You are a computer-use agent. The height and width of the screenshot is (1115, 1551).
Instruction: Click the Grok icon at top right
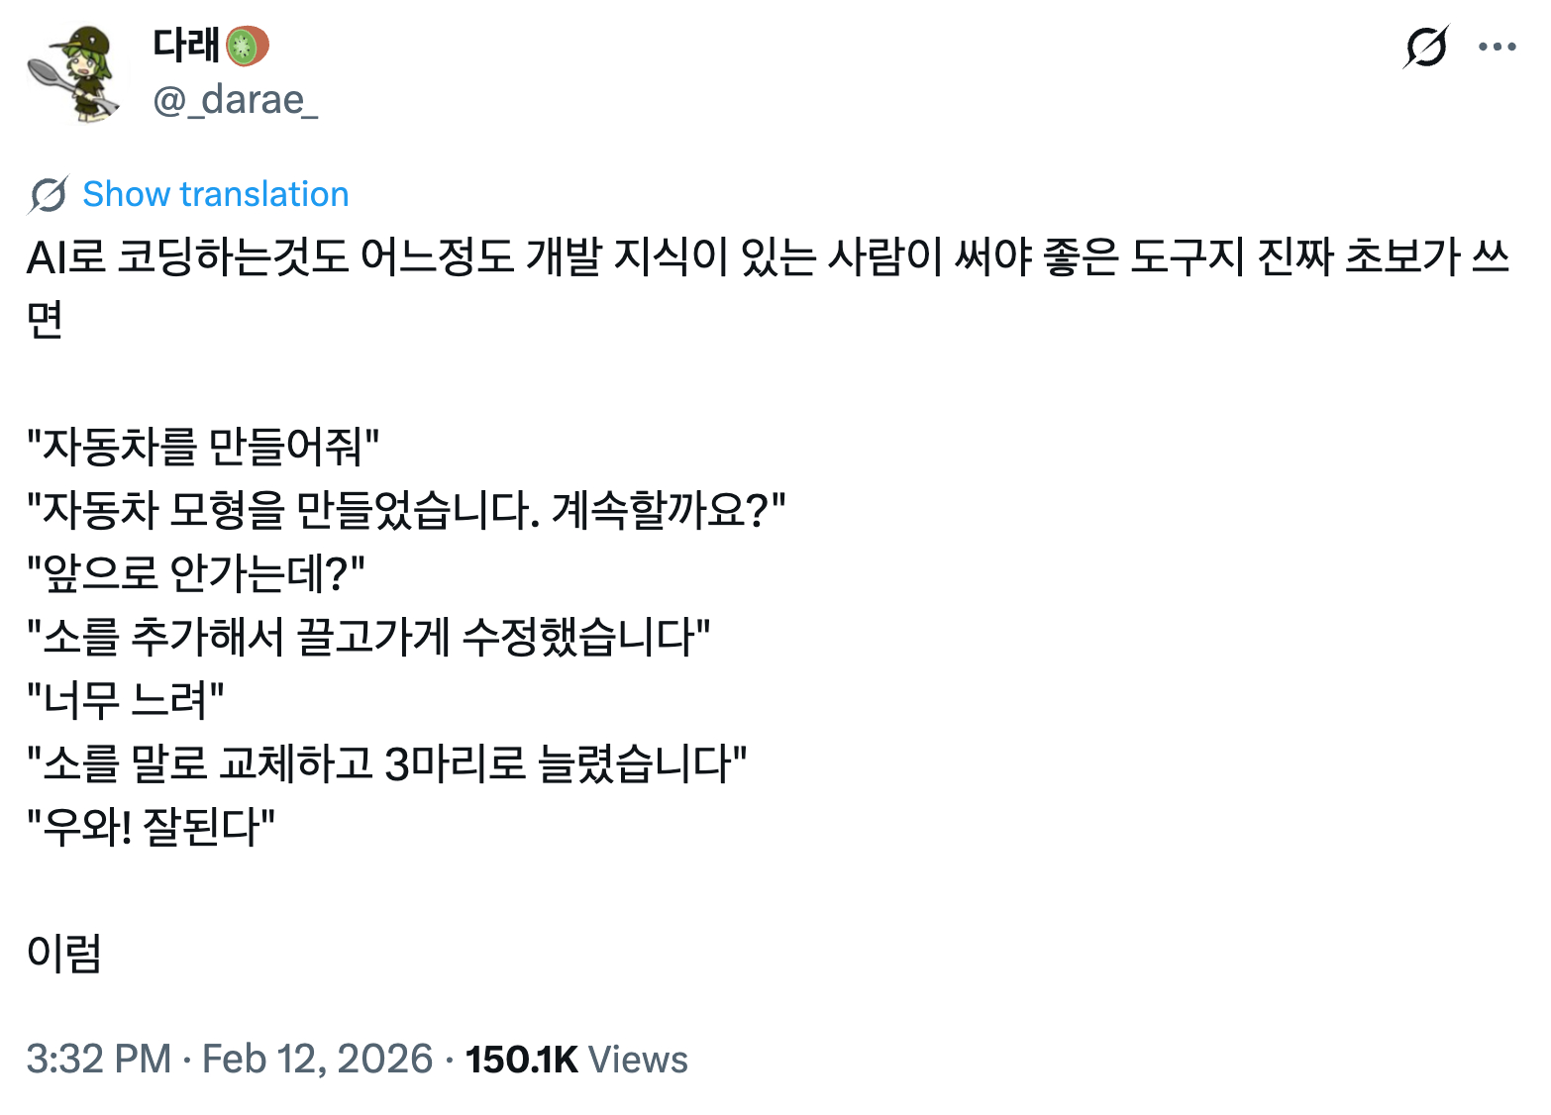click(1426, 47)
